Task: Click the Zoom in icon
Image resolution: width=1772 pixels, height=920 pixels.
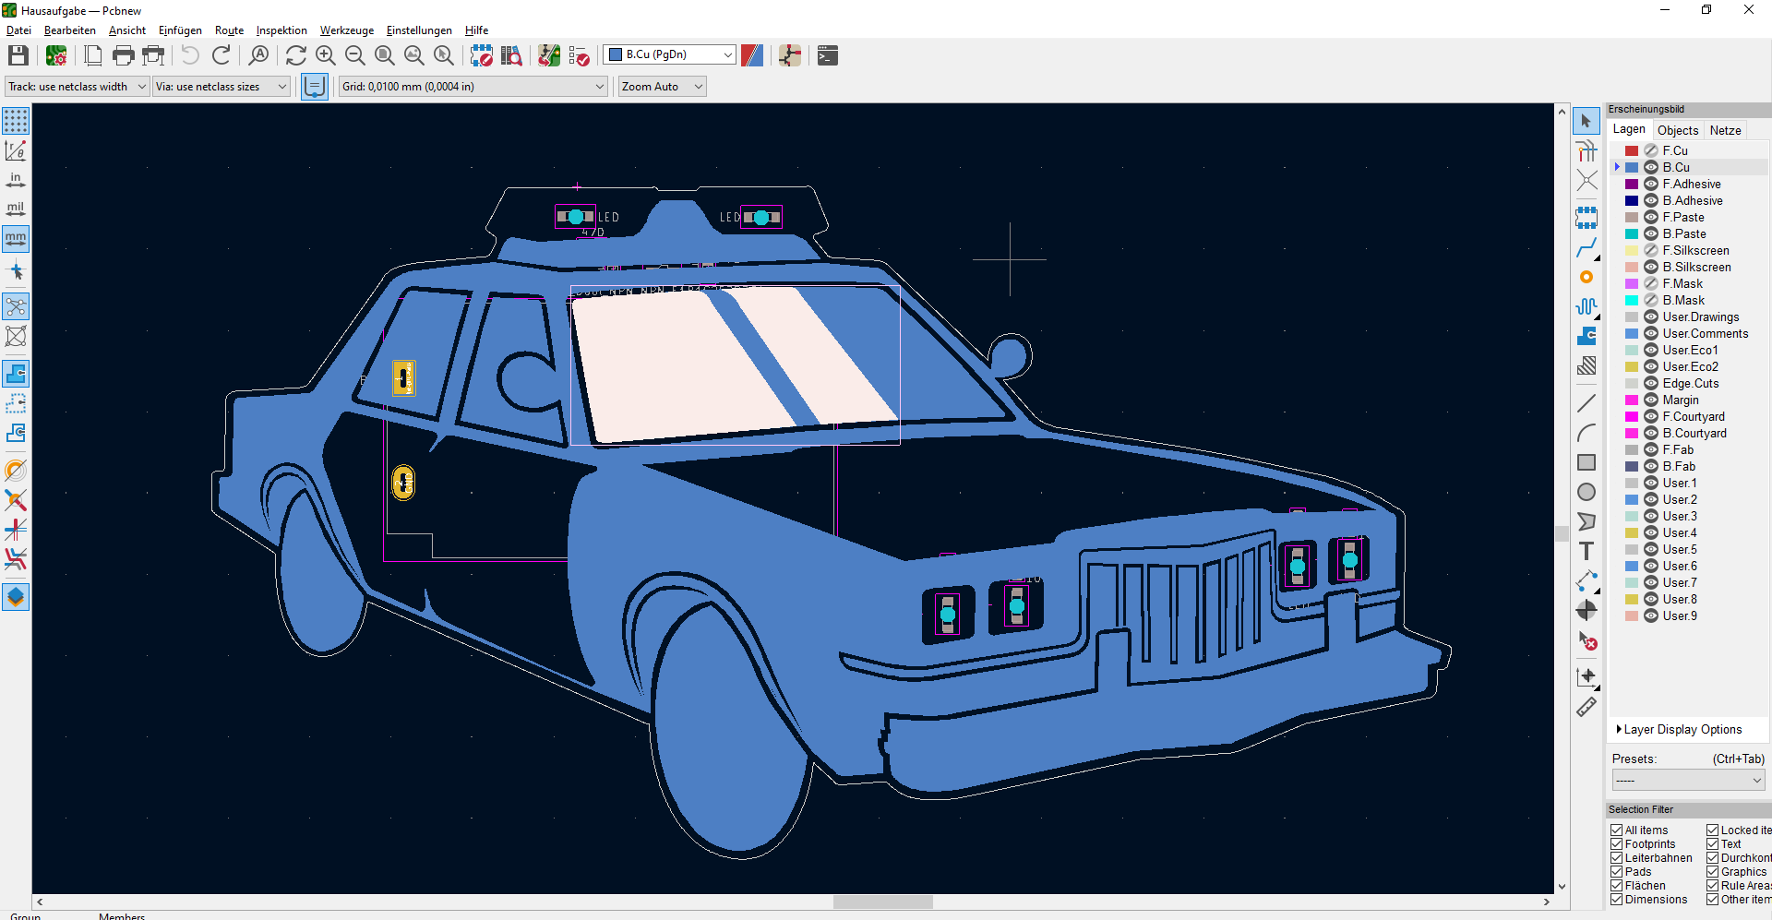Action: 325,55
